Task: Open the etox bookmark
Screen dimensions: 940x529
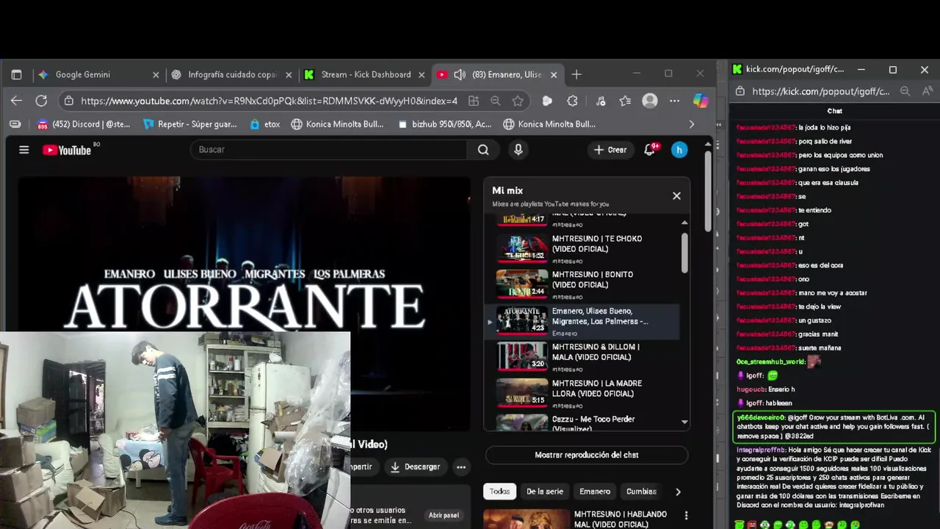Action: (x=265, y=124)
